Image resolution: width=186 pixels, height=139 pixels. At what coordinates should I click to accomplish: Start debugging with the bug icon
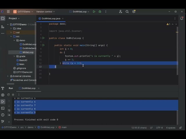pos(100,12)
